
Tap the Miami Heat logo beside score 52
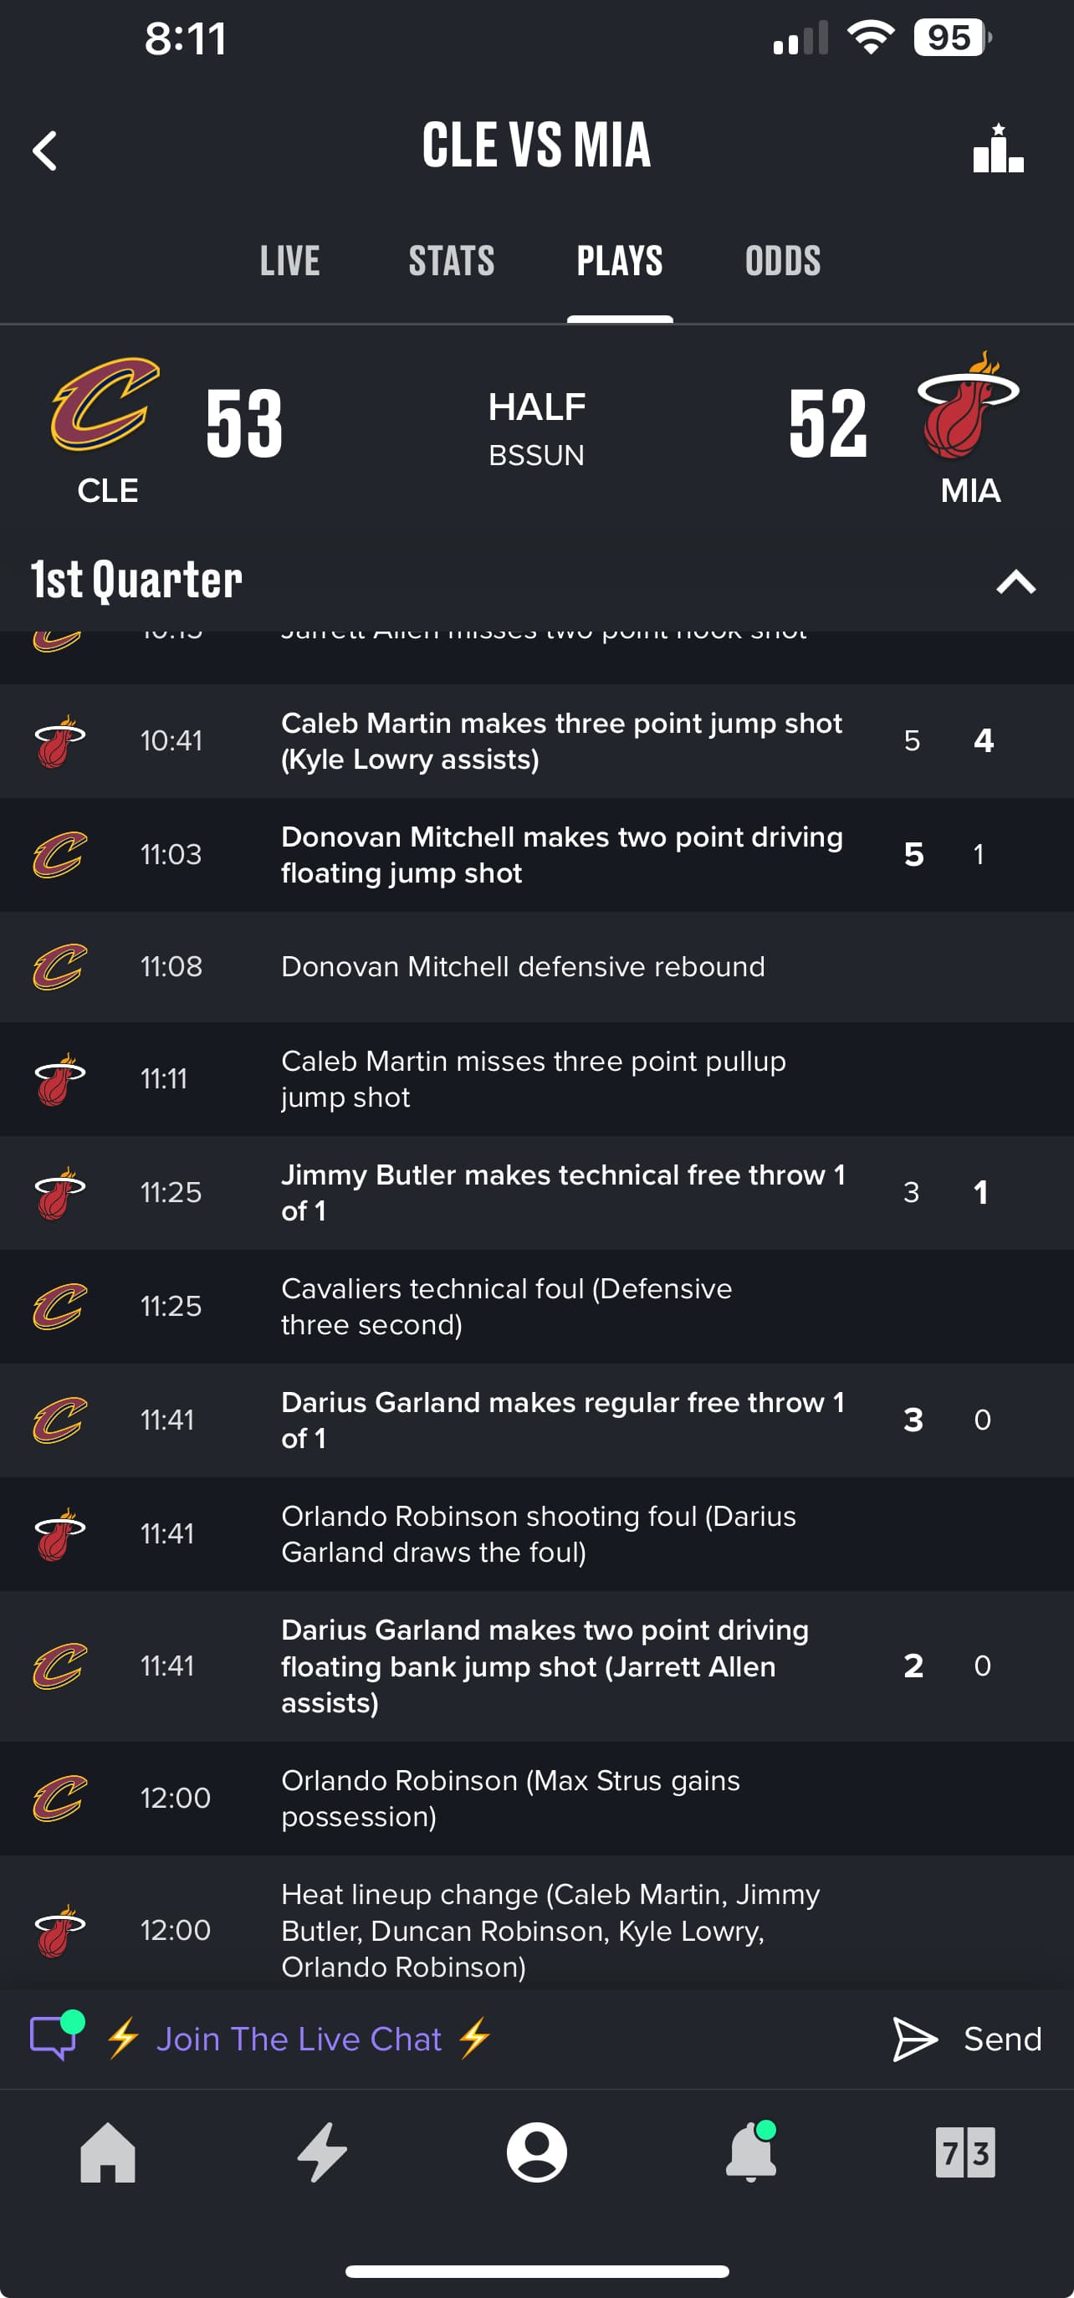[x=969, y=406]
